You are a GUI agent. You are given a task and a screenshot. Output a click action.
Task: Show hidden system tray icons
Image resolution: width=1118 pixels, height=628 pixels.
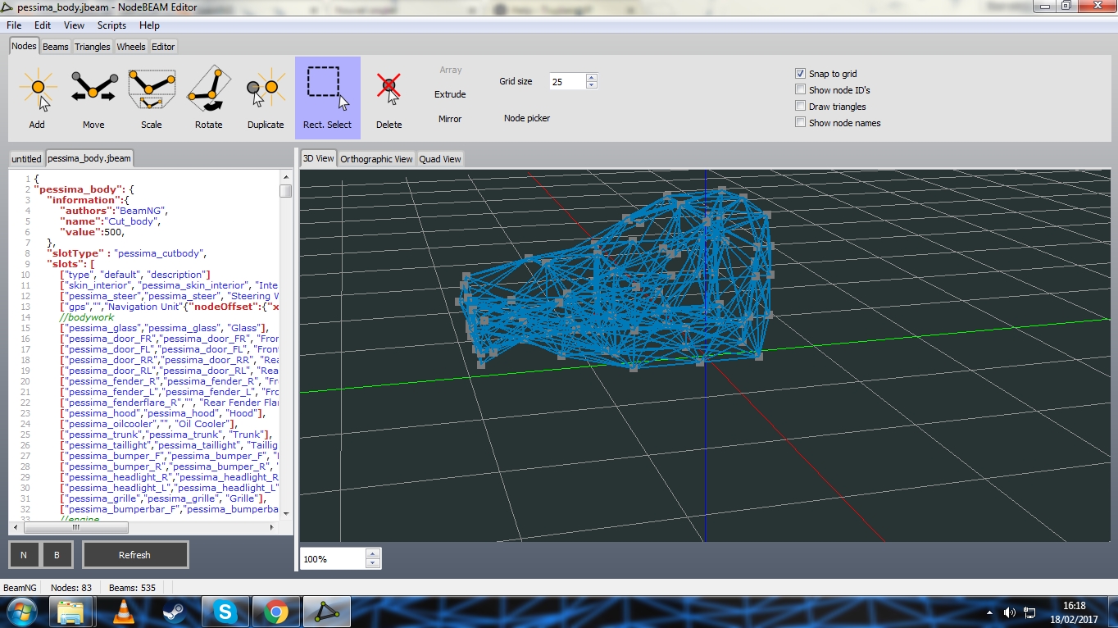coord(989,612)
